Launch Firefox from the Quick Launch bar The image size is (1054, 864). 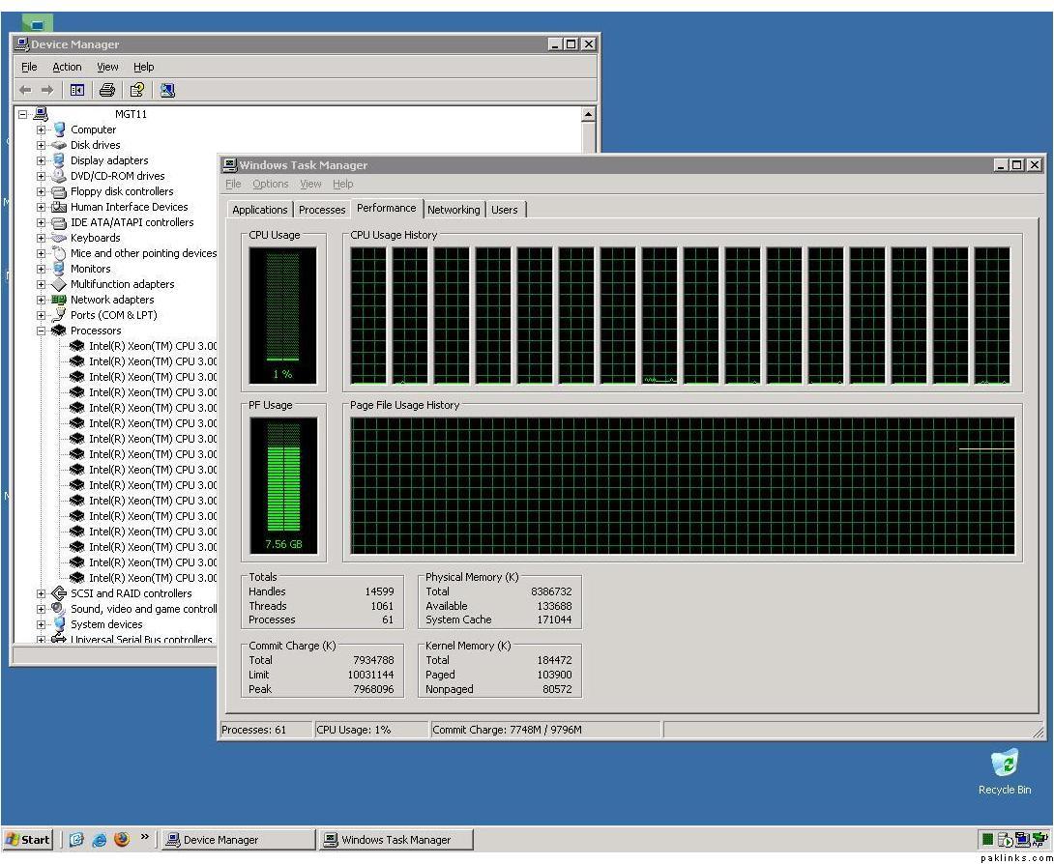click(x=122, y=839)
